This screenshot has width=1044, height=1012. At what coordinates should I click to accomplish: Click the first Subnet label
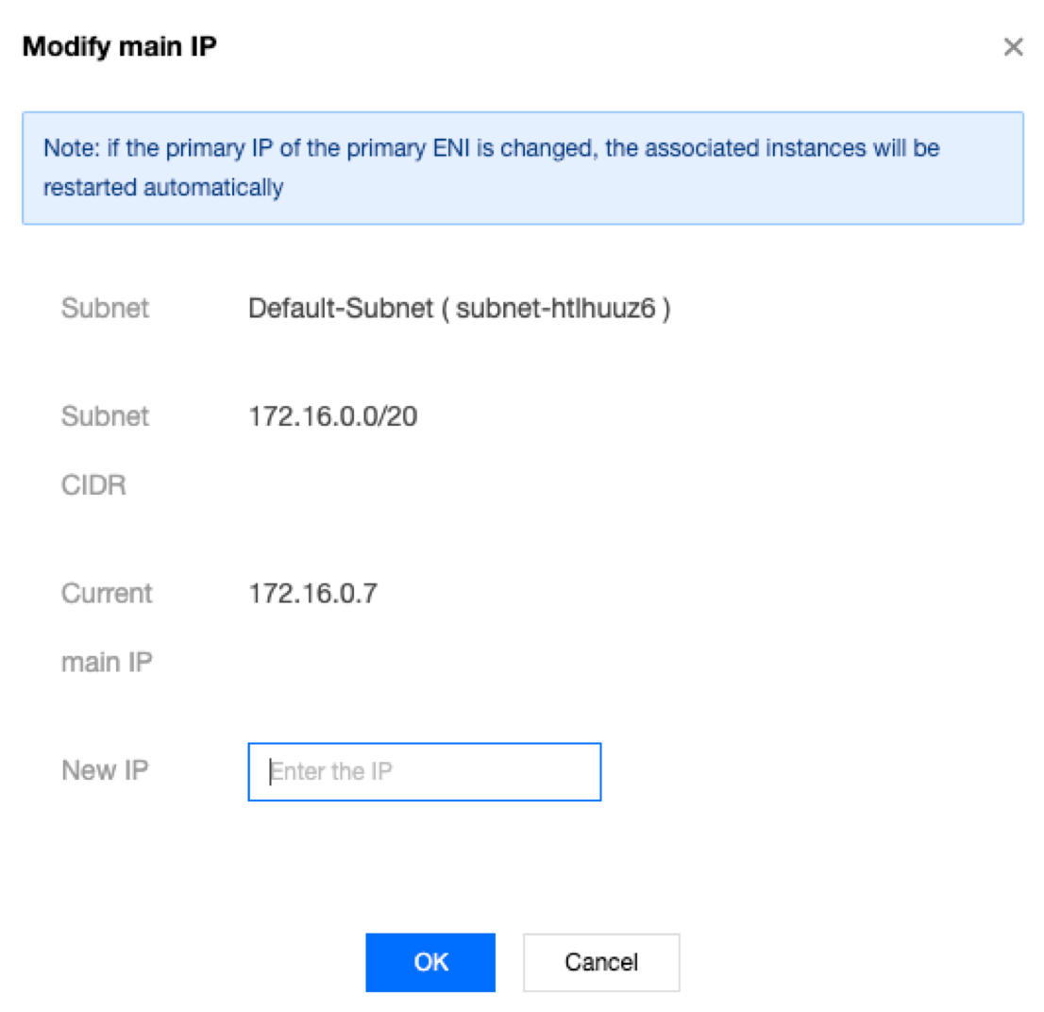click(x=105, y=309)
